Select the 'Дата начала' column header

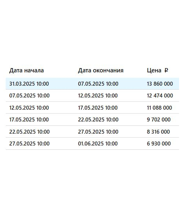click(27, 71)
